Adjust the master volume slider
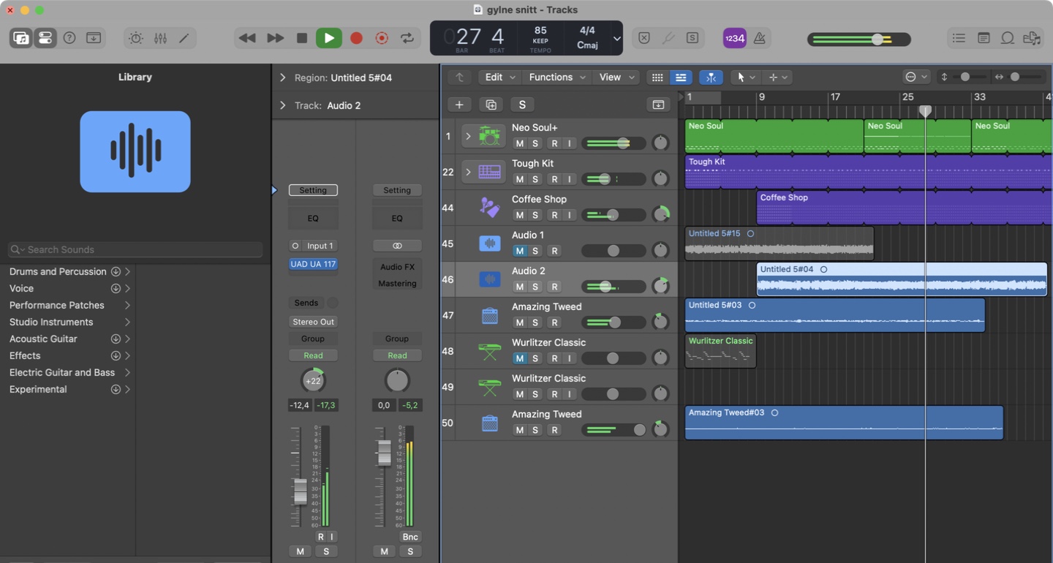 pos(877,39)
